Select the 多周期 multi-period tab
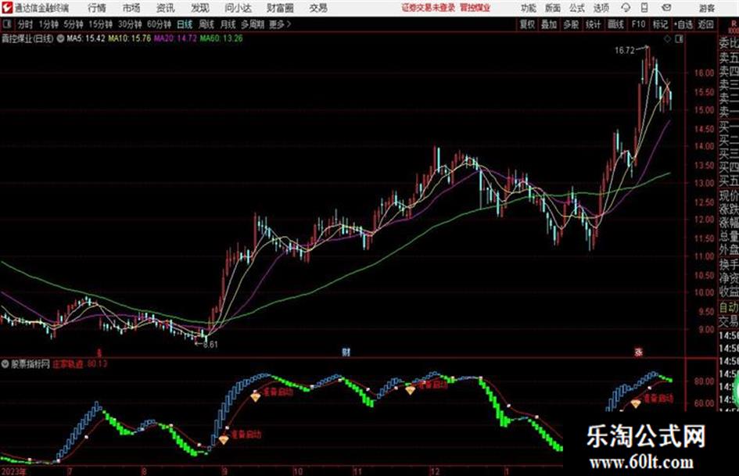The image size is (739, 476). [x=253, y=24]
